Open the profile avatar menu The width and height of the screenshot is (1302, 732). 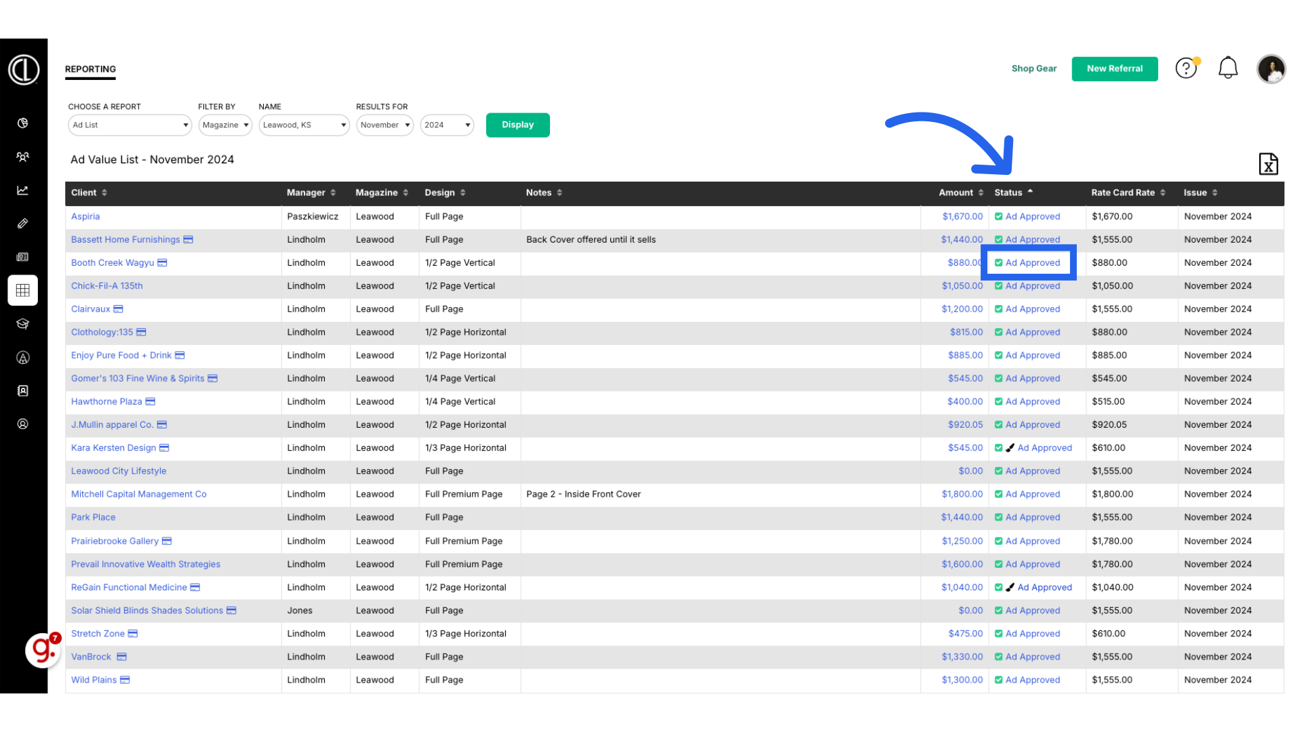pos(1271,68)
